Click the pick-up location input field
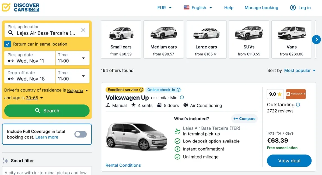 click(x=47, y=30)
